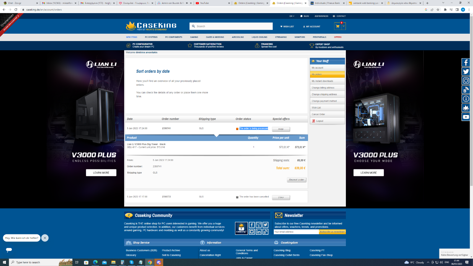
Task: Click the footer Twitter icon
Action: click(x=265, y=225)
